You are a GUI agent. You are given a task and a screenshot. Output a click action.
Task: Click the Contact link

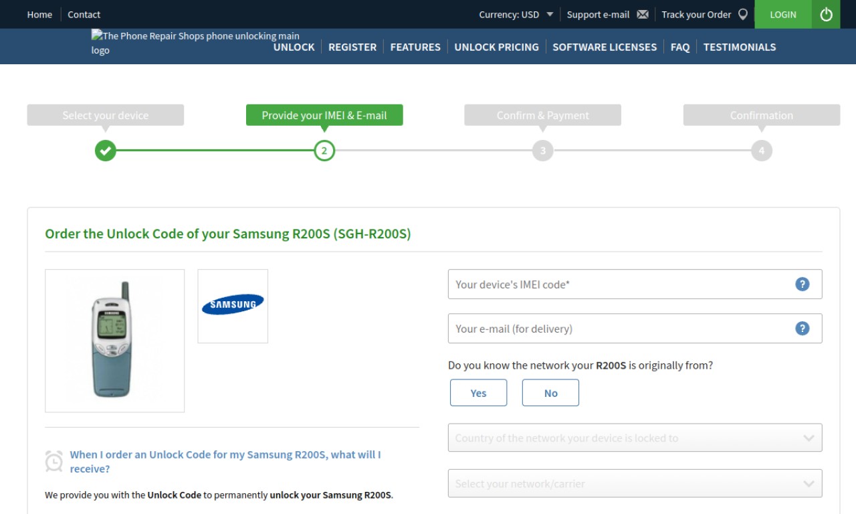coord(84,15)
